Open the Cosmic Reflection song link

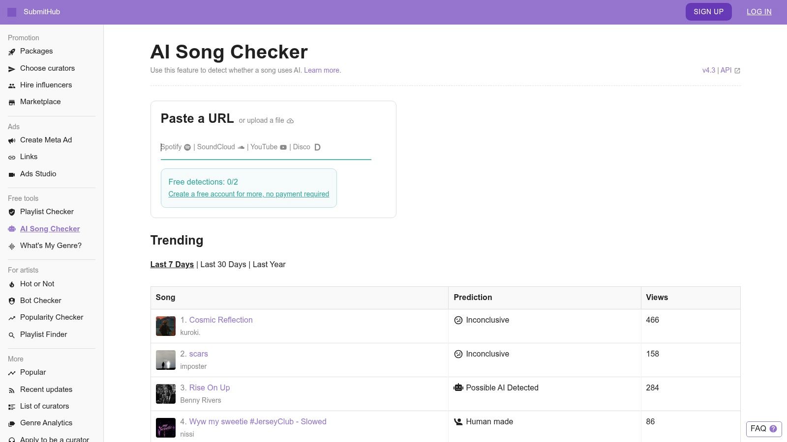pyautogui.click(x=221, y=320)
